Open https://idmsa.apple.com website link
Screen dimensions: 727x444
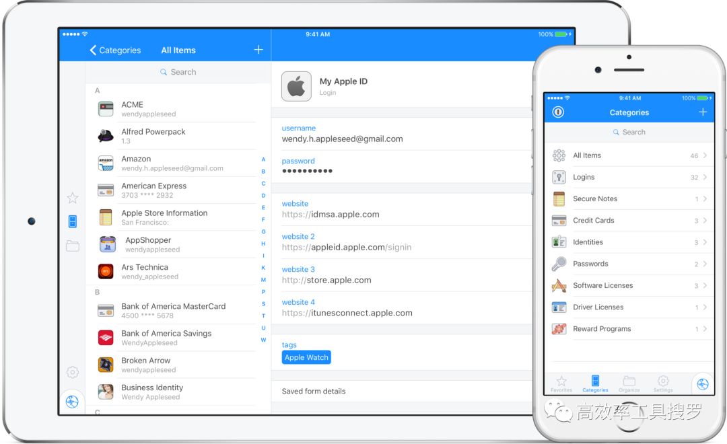pos(331,215)
